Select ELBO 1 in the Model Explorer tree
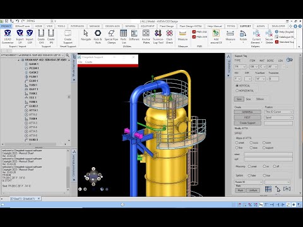This screenshot has height=227, width=303. [33, 81]
